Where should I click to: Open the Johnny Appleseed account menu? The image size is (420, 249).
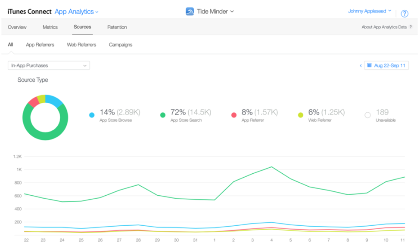tap(370, 11)
